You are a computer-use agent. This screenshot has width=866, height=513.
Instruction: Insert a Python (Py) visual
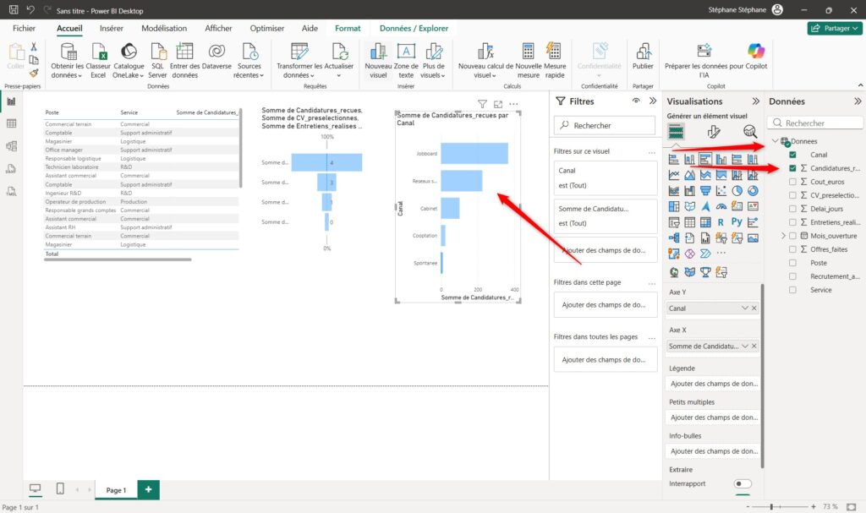[737, 222]
